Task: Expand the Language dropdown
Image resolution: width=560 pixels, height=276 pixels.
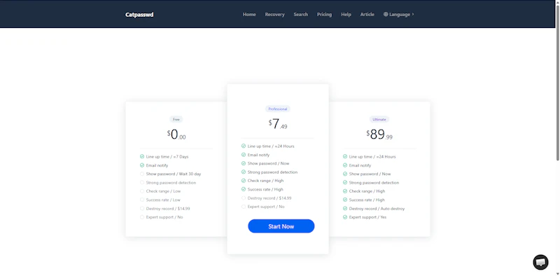Action: [398, 15]
